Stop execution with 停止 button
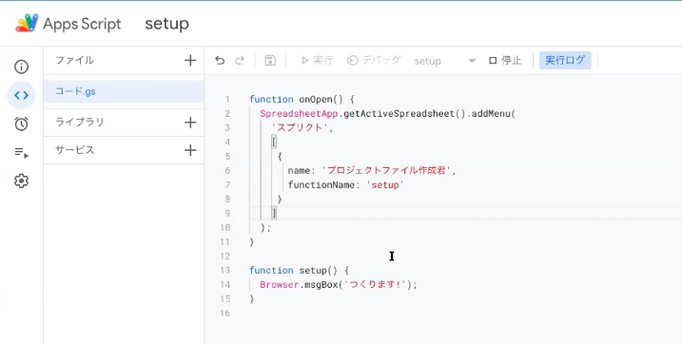Image resolution: width=682 pixels, height=344 pixels. (505, 61)
